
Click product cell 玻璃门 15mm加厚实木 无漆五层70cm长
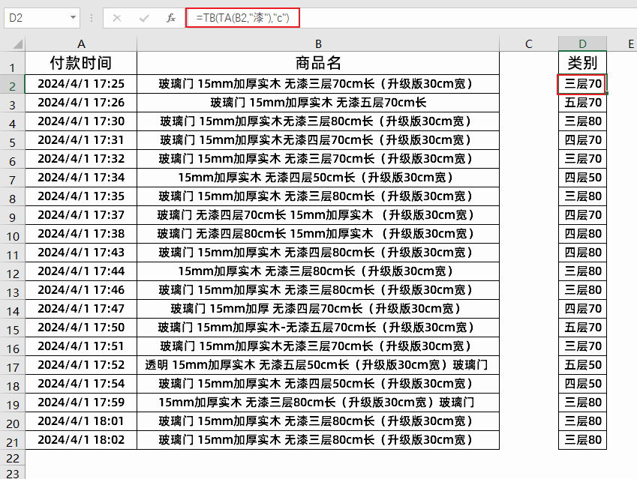click(x=318, y=103)
